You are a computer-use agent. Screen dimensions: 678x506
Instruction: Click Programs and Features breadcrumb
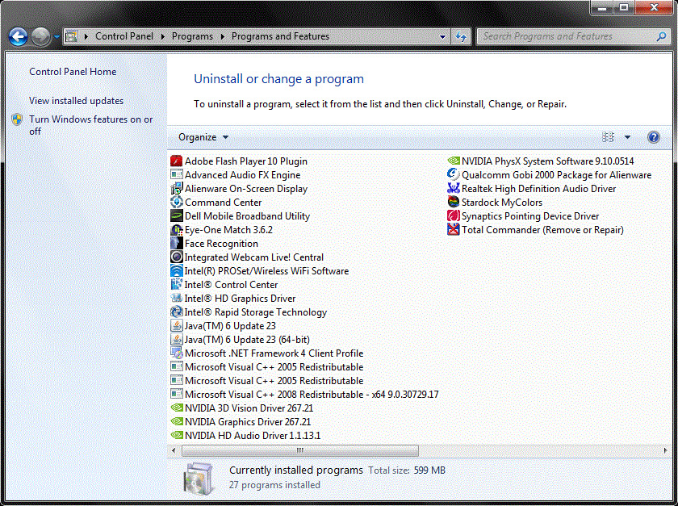(x=280, y=36)
